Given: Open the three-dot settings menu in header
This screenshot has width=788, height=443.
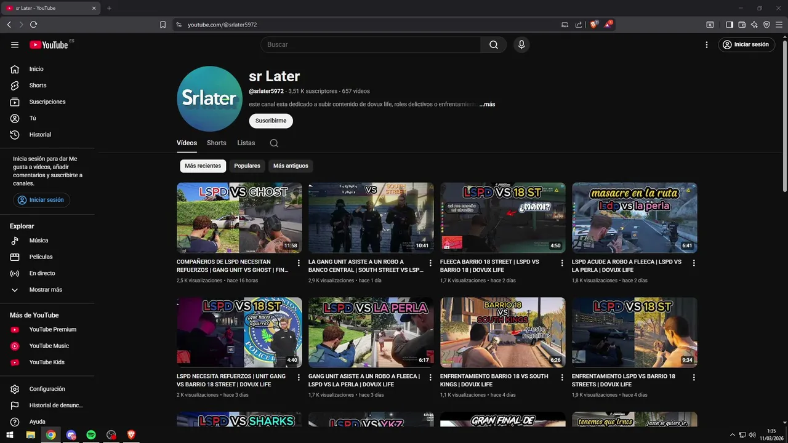Looking at the screenshot, I should click(x=707, y=45).
